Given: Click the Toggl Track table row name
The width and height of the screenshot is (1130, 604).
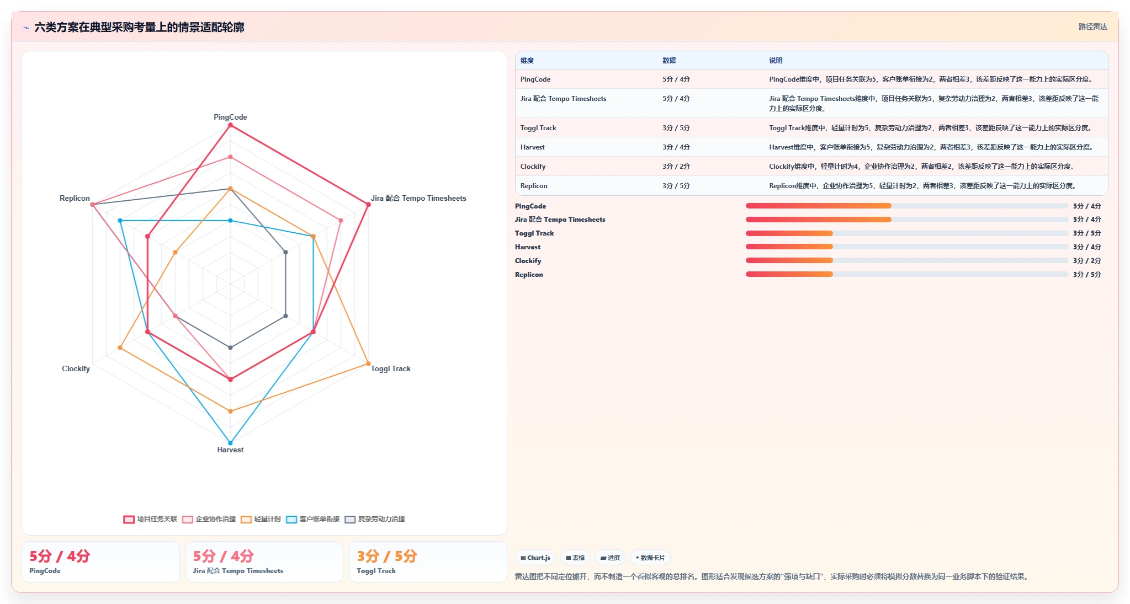Looking at the screenshot, I should [538, 128].
